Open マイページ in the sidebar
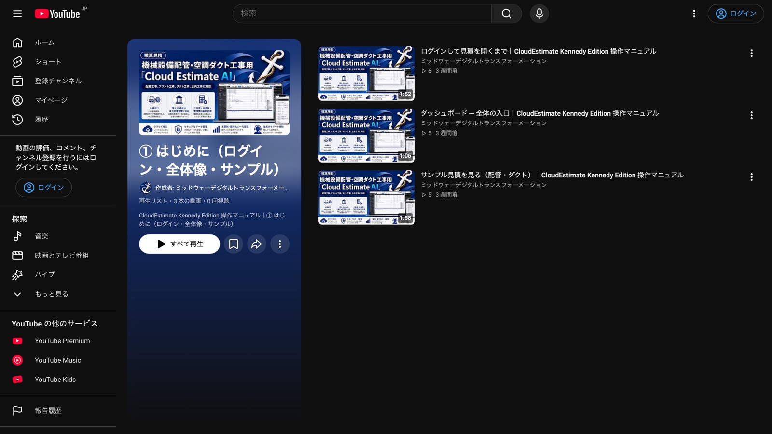This screenshot has width=772, height=434. (x=58, y=100)
